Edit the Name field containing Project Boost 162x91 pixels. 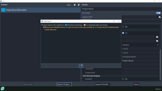coord(121,9)
